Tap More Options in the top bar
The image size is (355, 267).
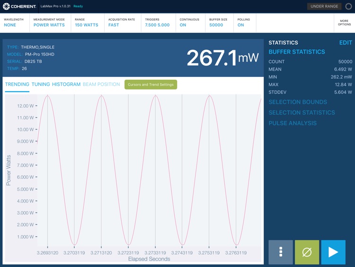point(344,23)
